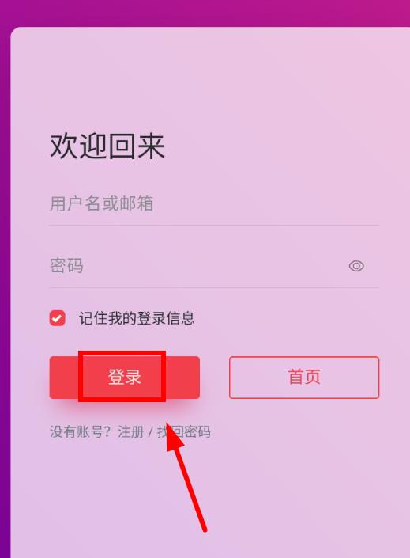Submit with the red 登录 button
Viewport: 410px width, 558px height.
pyautogui.click(x=124, y=378)
